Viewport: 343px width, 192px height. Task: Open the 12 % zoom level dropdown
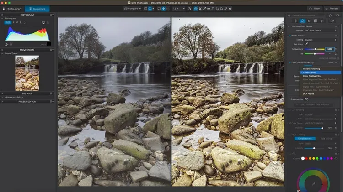(x=179, y=9)
